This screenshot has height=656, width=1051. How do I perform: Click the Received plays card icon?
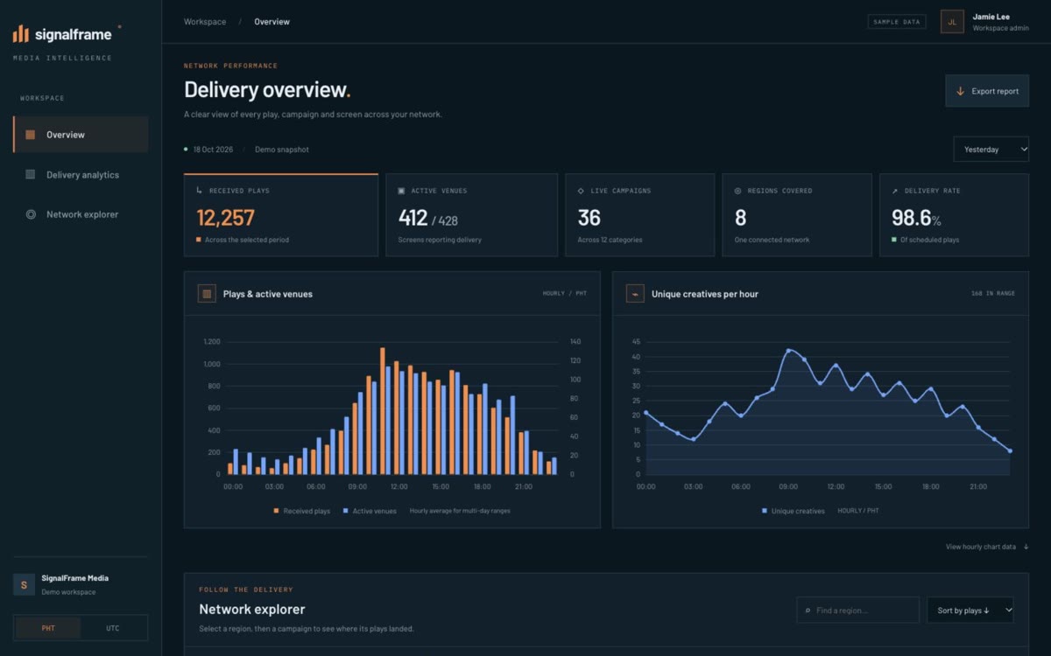coord(199,191)
